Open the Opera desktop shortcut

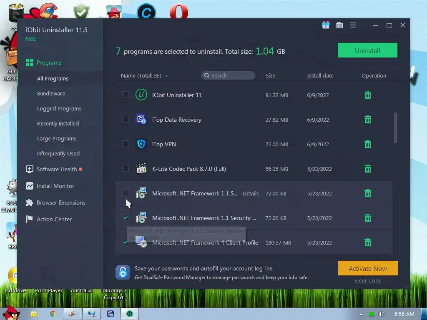[x=178, y=11]
